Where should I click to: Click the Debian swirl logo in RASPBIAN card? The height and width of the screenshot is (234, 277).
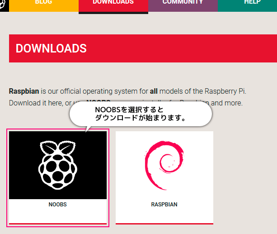164,165
